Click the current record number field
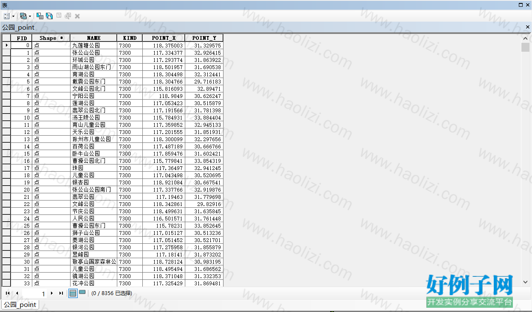Image resolution: width=532 pixels, height=312 pixels. [x=34, y=293]
